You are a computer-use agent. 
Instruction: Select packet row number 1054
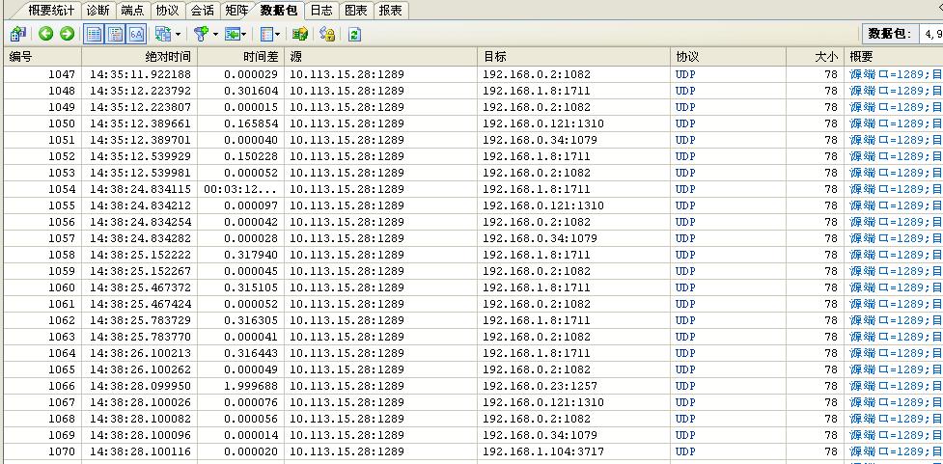(x=62, y=189)
